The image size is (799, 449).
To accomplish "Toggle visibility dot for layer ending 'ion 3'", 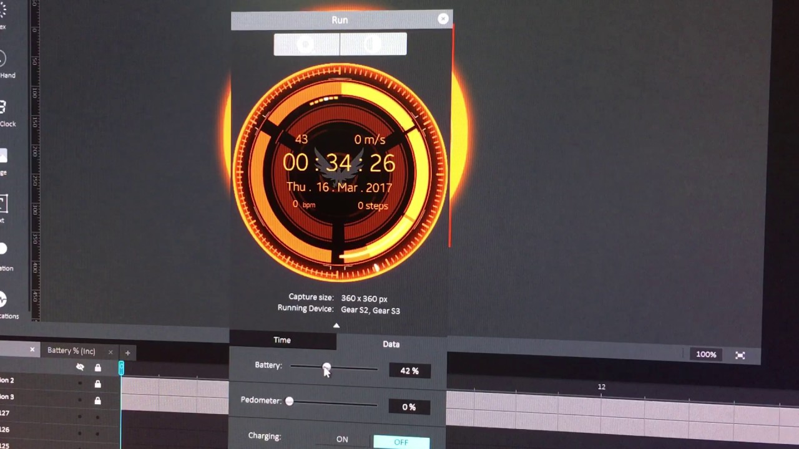I will (79, 400).
